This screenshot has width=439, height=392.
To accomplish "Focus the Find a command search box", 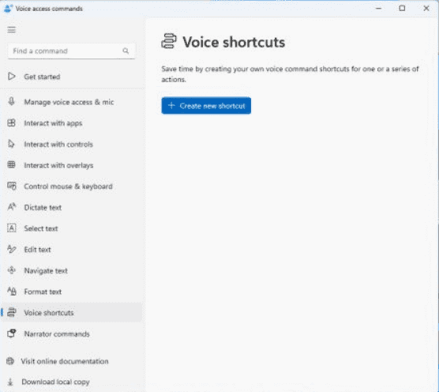I will point(71,51).
